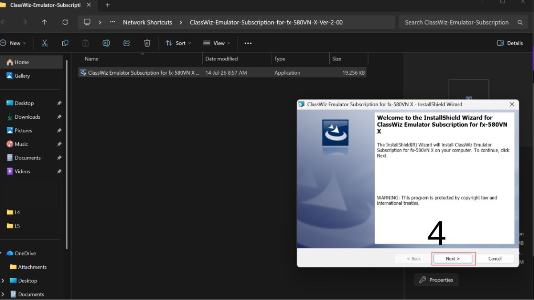Open a new tab with the plus icon
534x300 pixels.
pyautogui.click(x=107, y=5)
